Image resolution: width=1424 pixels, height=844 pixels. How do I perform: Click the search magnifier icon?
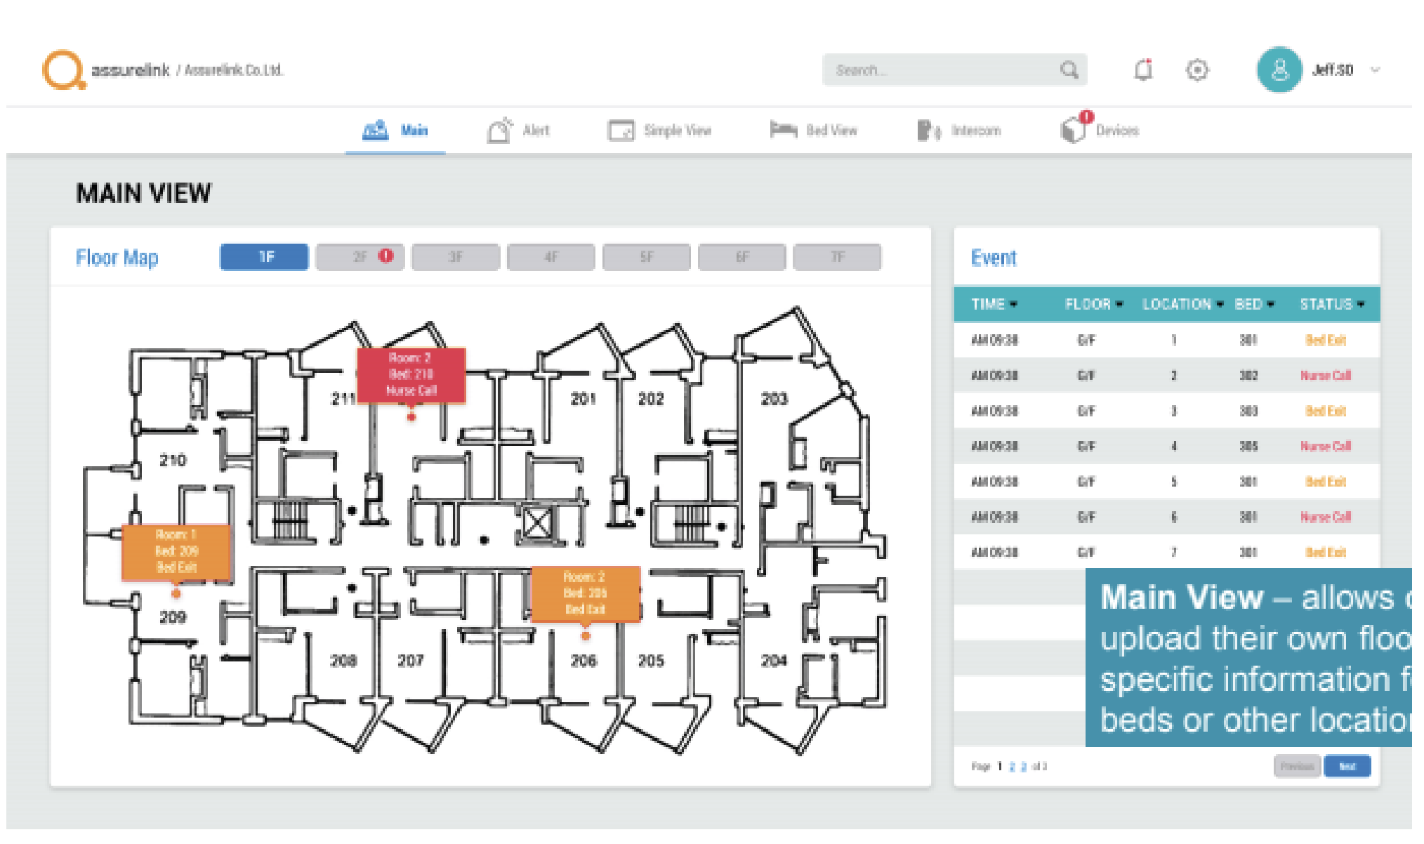tap(1069, 70)
